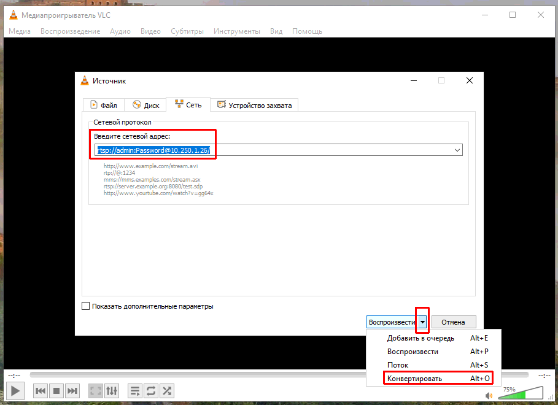Select Конвертировать from dropdown menu
The width and height of the screenshot is (558, 405).
pyautogui.click(x=433, y=379)
